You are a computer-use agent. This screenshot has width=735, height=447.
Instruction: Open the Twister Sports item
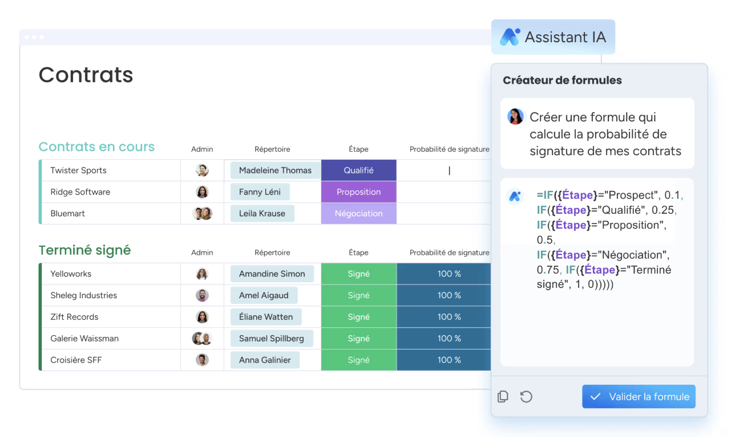click(78, 170)
